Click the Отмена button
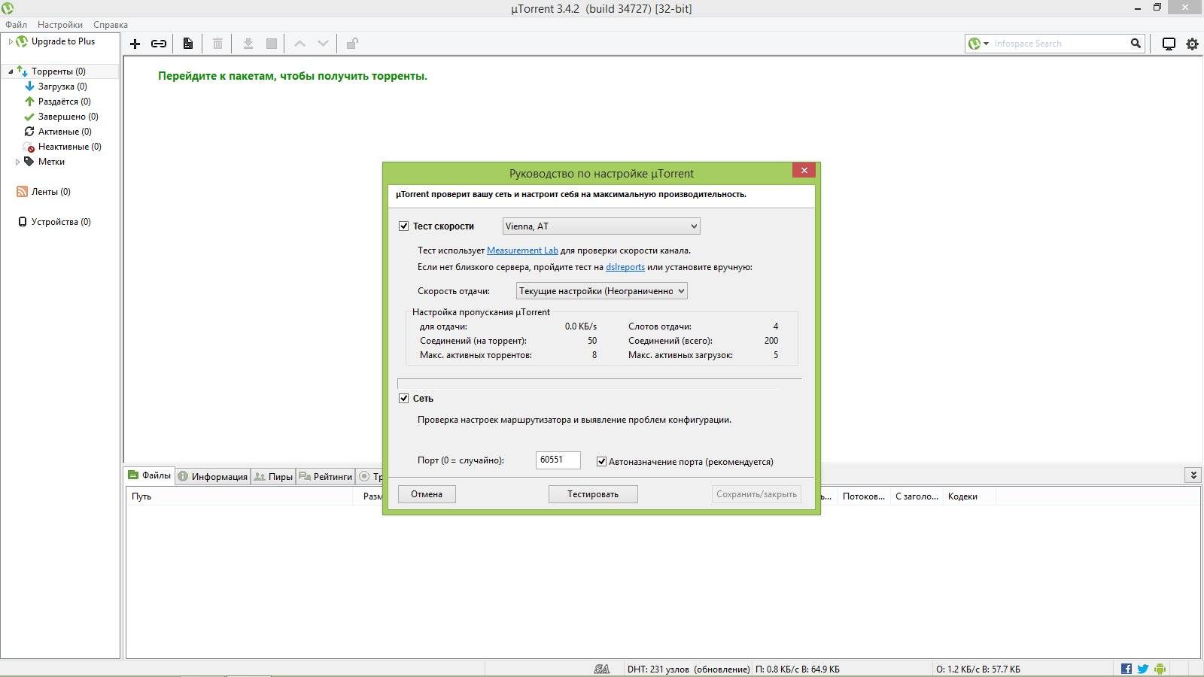This screenshot has width=1204, height=677. coord(427,494)
